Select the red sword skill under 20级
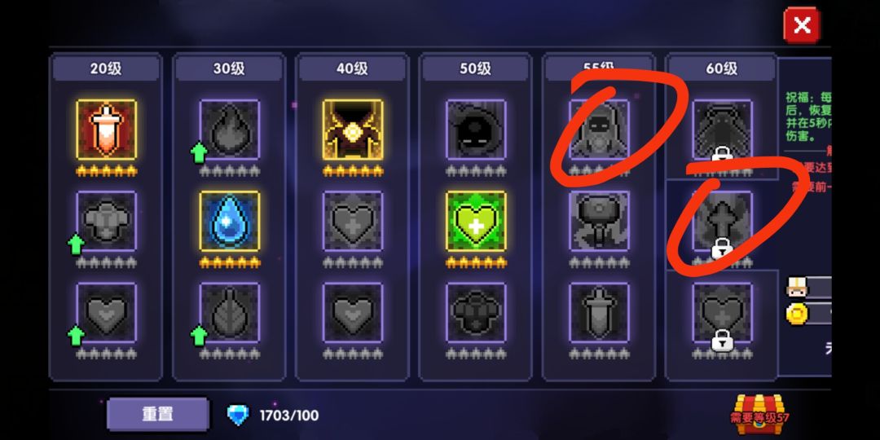 (x=106, y=130)
